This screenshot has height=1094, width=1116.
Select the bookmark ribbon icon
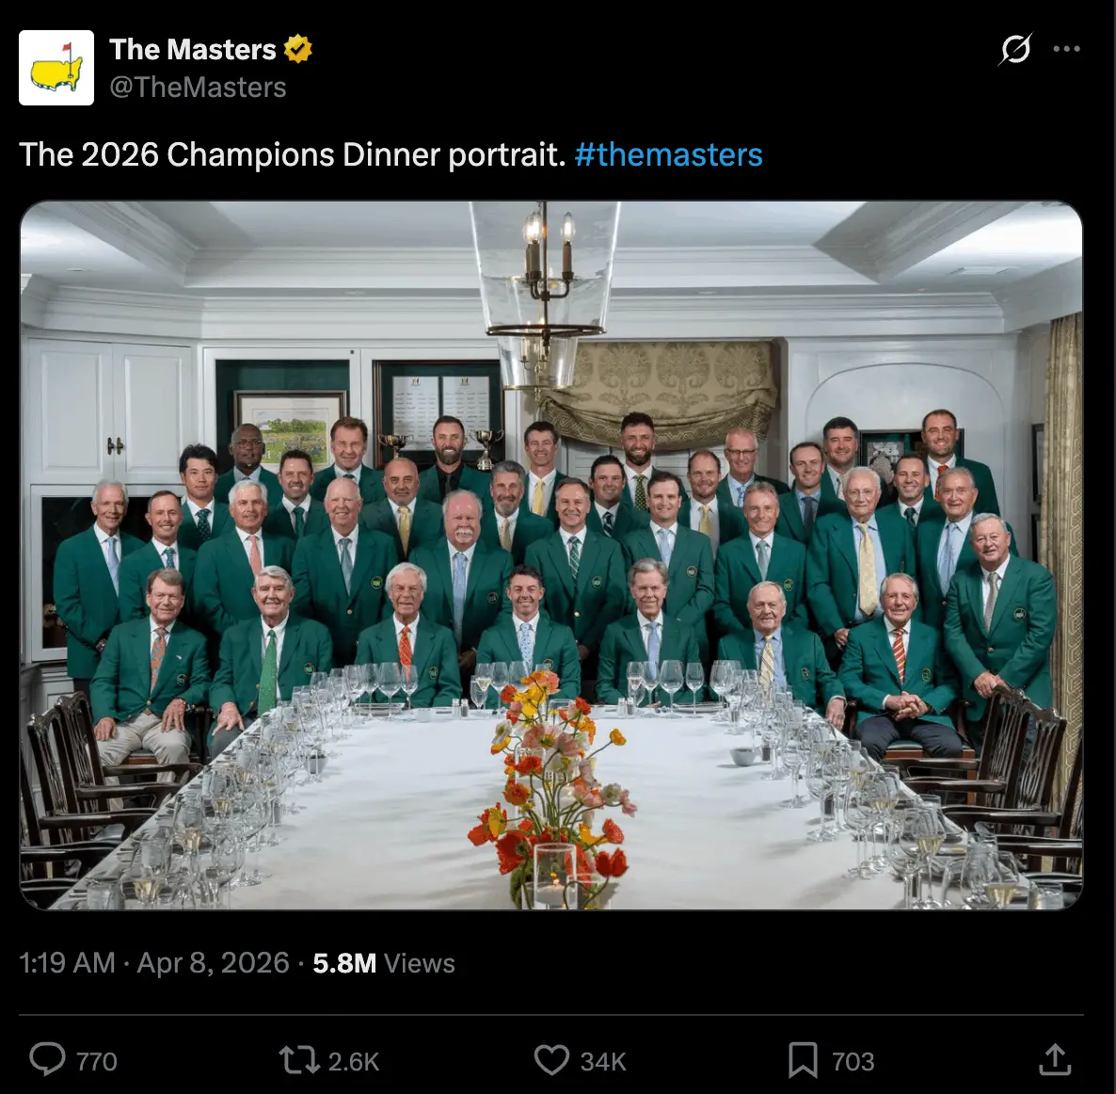(805, 1060)
